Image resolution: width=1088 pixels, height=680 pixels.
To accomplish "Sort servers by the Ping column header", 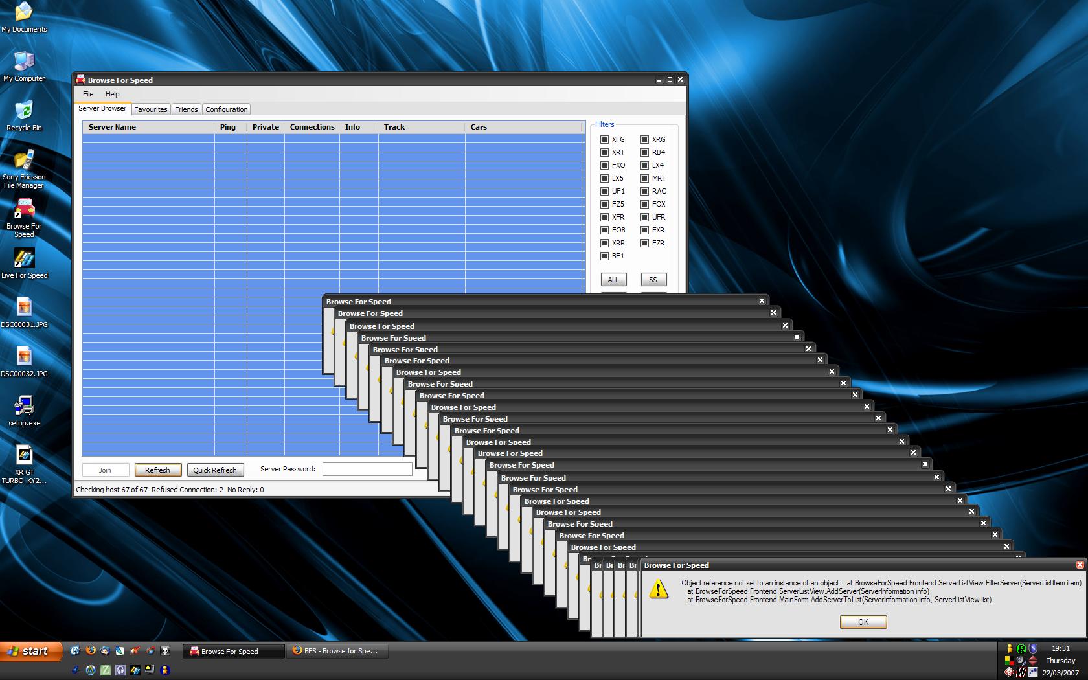I will pyautogui.click(x=231, y=127).
